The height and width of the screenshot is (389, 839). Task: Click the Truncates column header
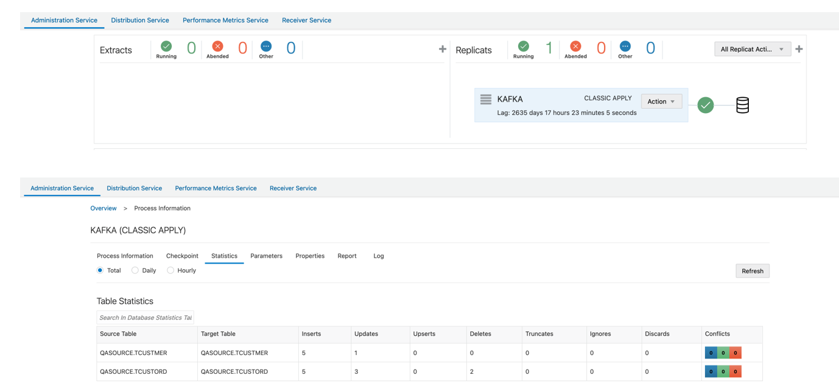(x=554, y=334)
